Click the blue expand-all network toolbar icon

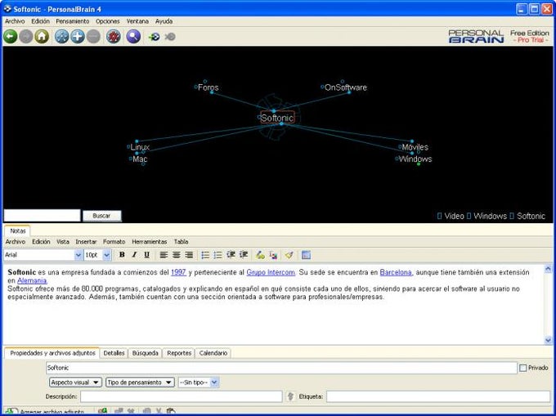tap(61, 37)
